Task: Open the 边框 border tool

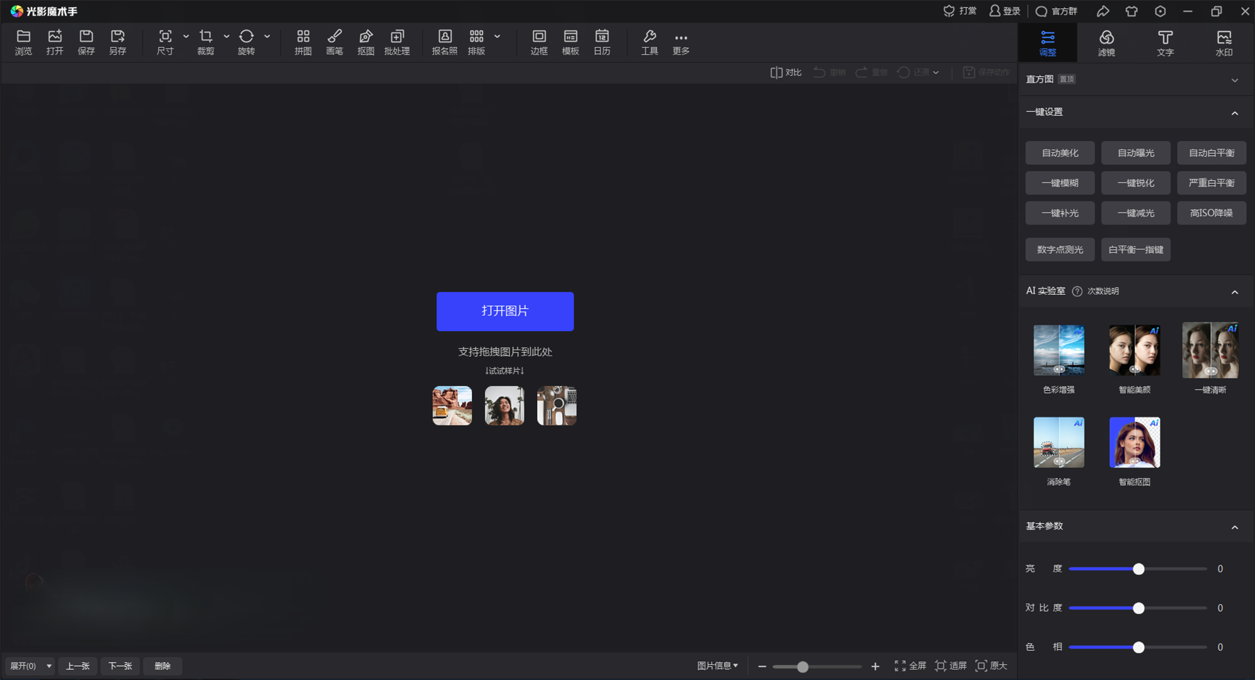Action: pos(539,42)
